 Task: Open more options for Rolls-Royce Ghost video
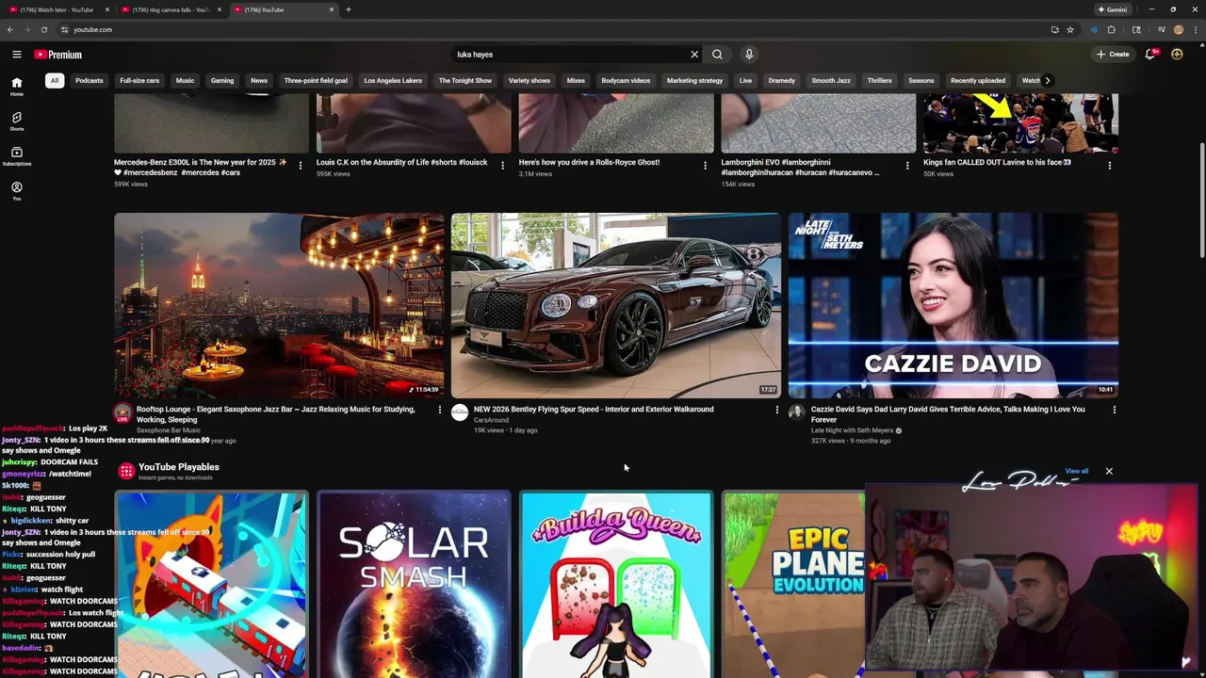click(705, 166)
